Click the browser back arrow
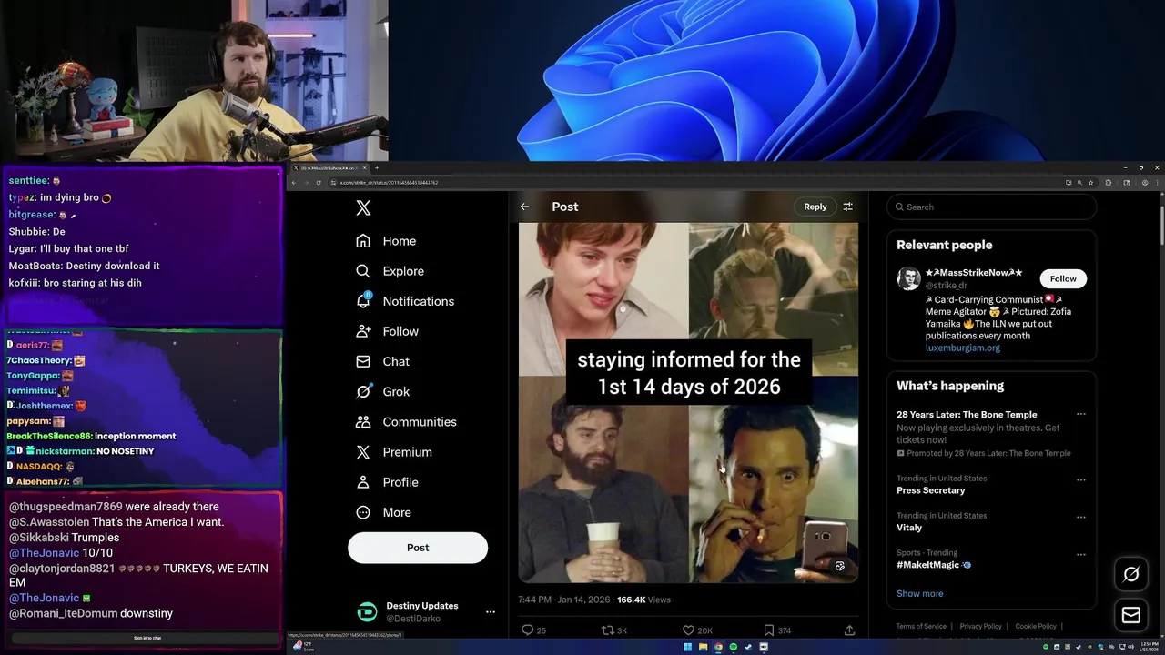Viewport: 1165px width, 655px height. 295,183
